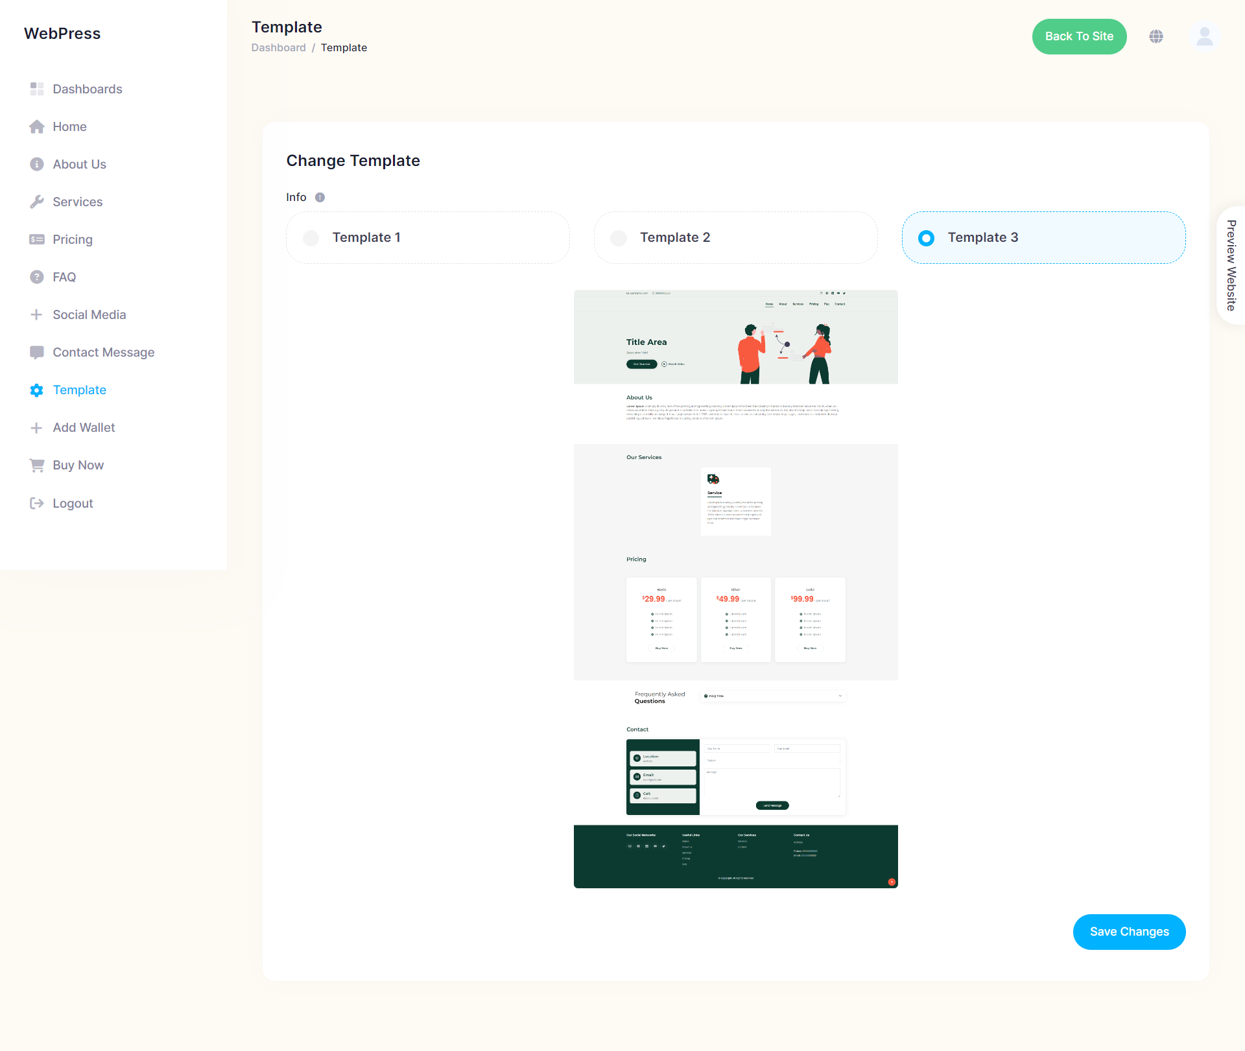The height and width of the screenshot is (1051, 1245).
Task: Select the Template 1 radio button
Action: point(311,238)
